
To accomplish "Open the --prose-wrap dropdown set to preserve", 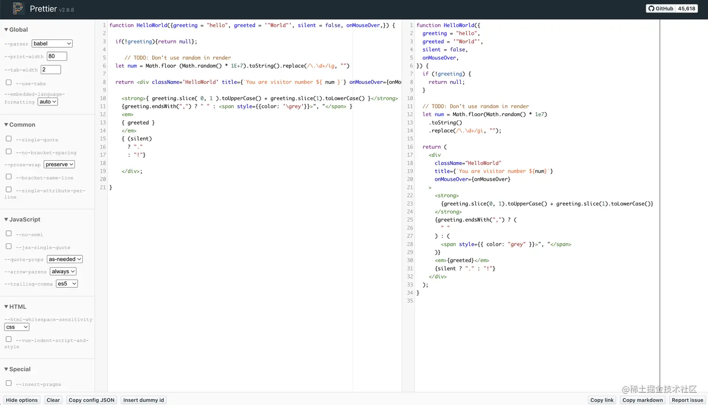I will pyautogui.click(x=59, y=164).
